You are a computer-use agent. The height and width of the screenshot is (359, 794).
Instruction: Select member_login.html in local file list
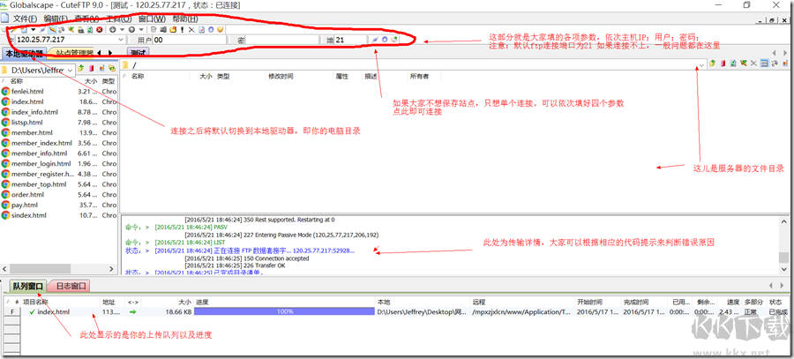[x=41, y=163]
